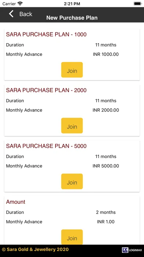Select the Amount plan heading
This screenshot has width=144, height=257.
point(16,202)
